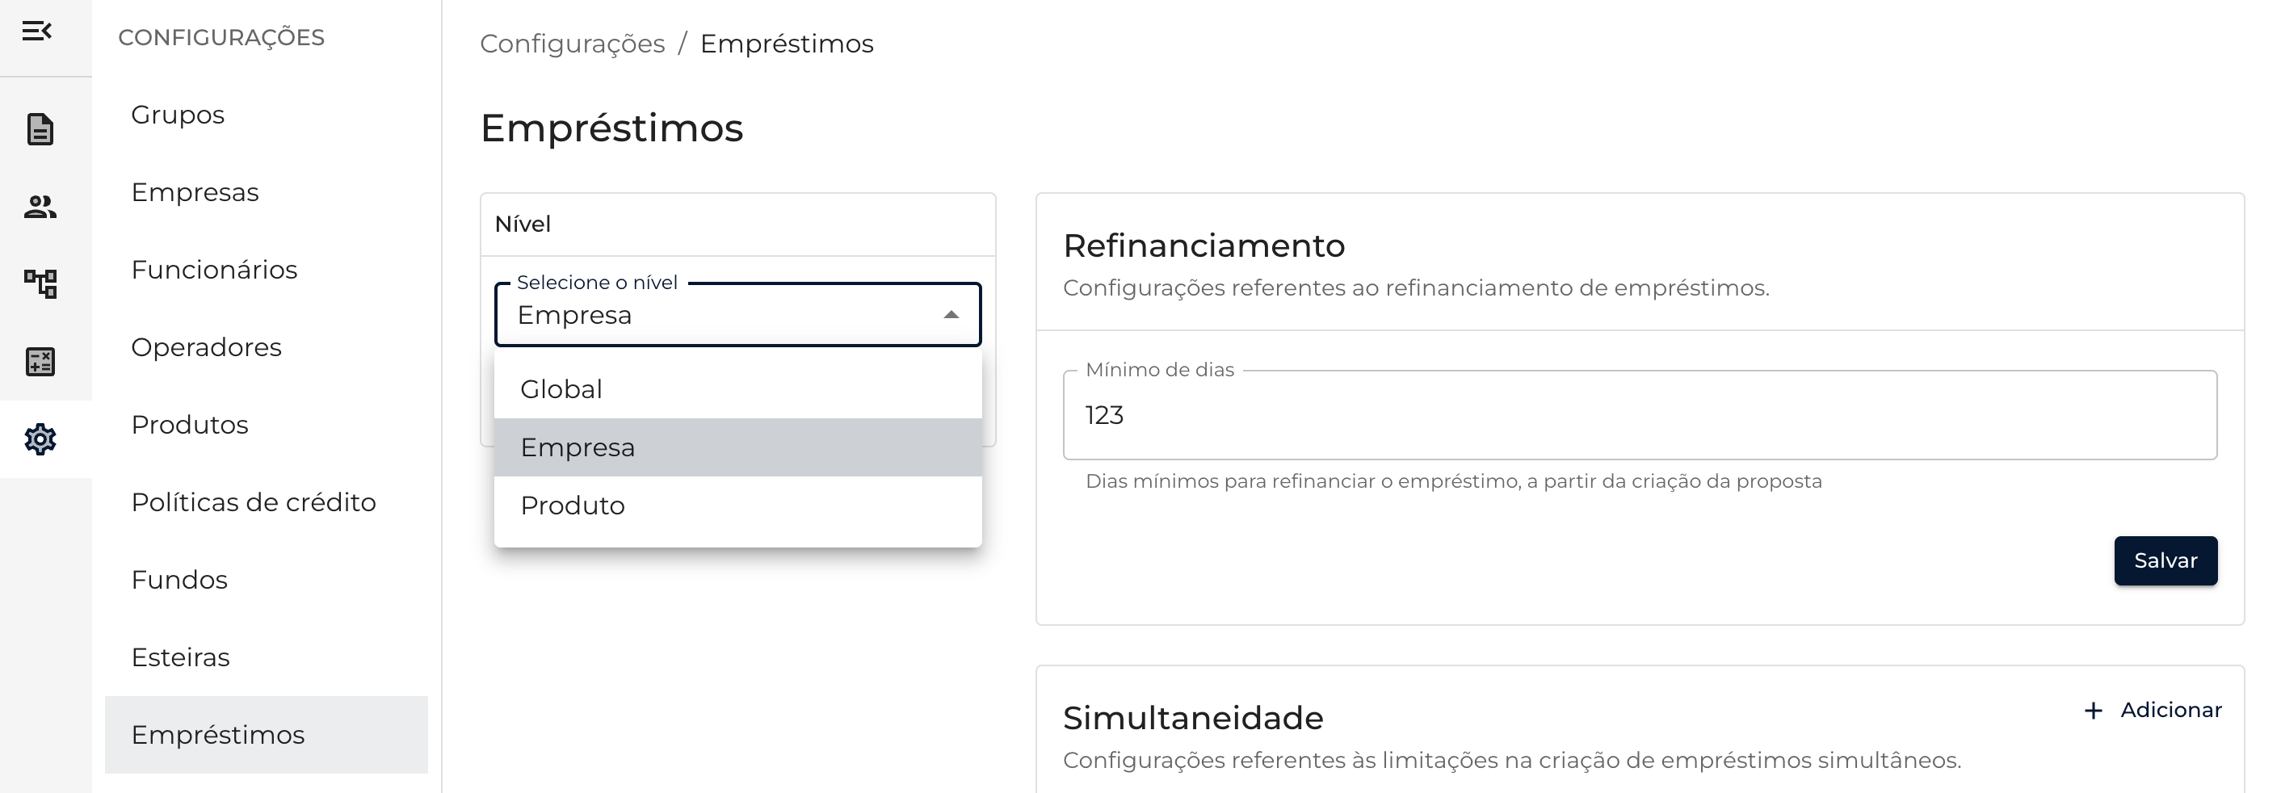2281x793 pixels.
Task: Open the calculator icon in rail
Action: [x=40, y=361]
